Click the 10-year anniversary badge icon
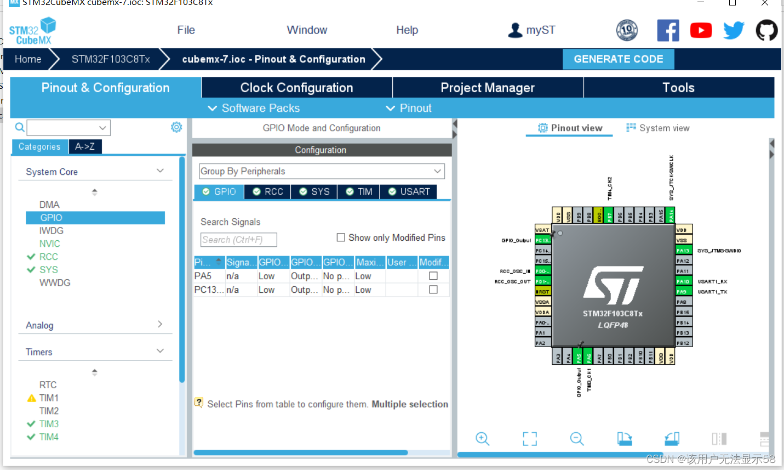This screenshot has width=784, height=470. pos(627,30)
